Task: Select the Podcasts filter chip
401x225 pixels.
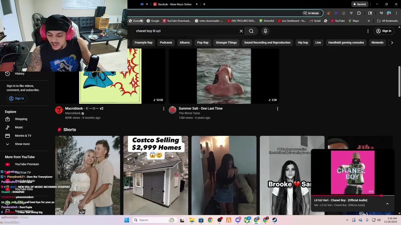Action: click(x=166, y=42)
